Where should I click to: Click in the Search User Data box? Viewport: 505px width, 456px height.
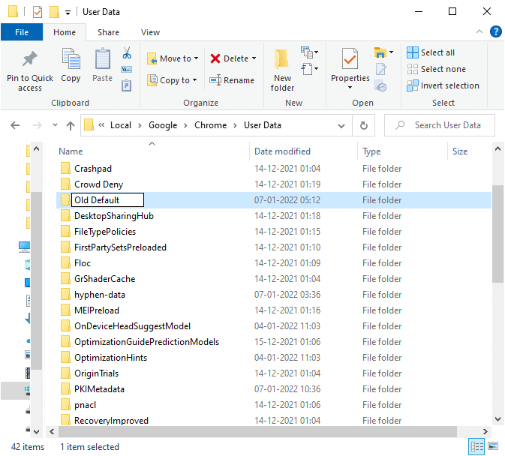tap(439, 125)
